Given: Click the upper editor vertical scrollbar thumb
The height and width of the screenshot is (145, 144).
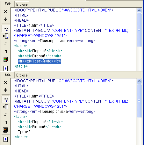Looking at the screenshot, I should tap(139, 30).
